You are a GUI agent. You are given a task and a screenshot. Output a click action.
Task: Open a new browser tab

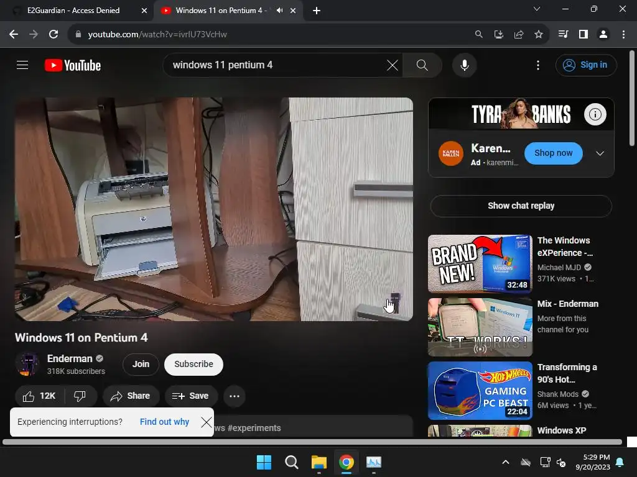(317, 11)
